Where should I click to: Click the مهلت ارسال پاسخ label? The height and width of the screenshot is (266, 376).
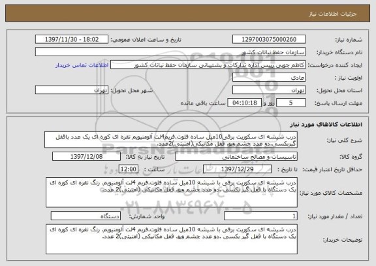[x=338, y=103]
